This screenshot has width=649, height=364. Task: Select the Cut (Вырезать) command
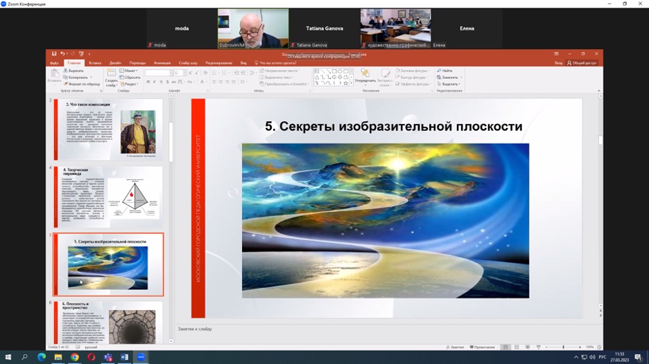[x=75, y=71]
